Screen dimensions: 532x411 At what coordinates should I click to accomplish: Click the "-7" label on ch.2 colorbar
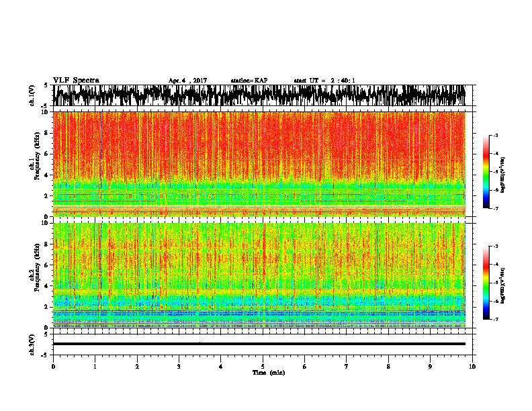pos(496,319)
